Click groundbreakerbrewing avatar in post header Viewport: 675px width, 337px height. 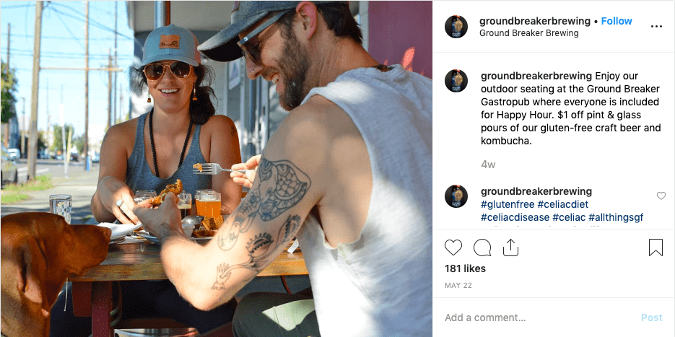click(x=456, y=27)
